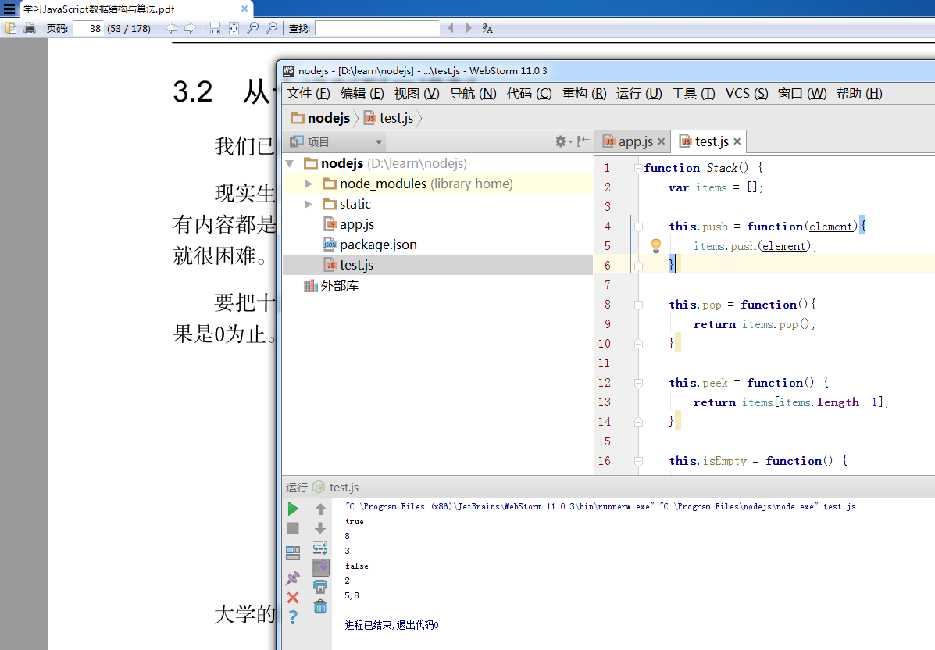935x650 pixels.
Task: Toggle soft-wrap in console output
Action: tap(320, 548)
